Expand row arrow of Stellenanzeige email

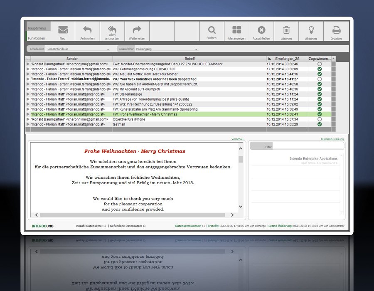coord(28,94)
